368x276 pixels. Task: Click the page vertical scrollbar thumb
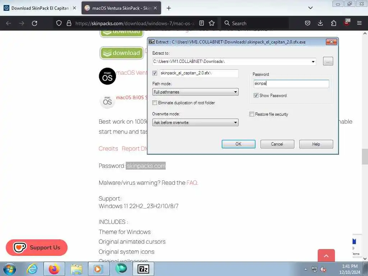pos(365,157)
